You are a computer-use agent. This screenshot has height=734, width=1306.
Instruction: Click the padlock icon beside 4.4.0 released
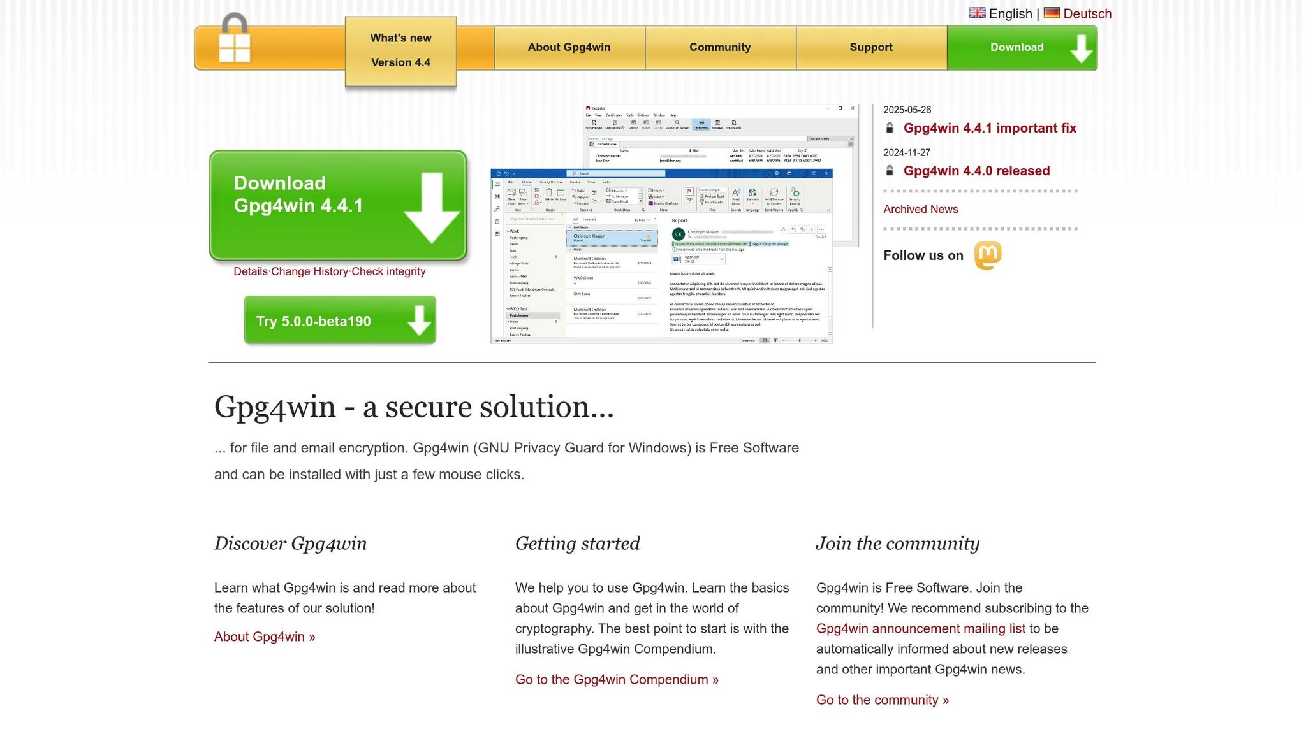(x=890, y=171)
